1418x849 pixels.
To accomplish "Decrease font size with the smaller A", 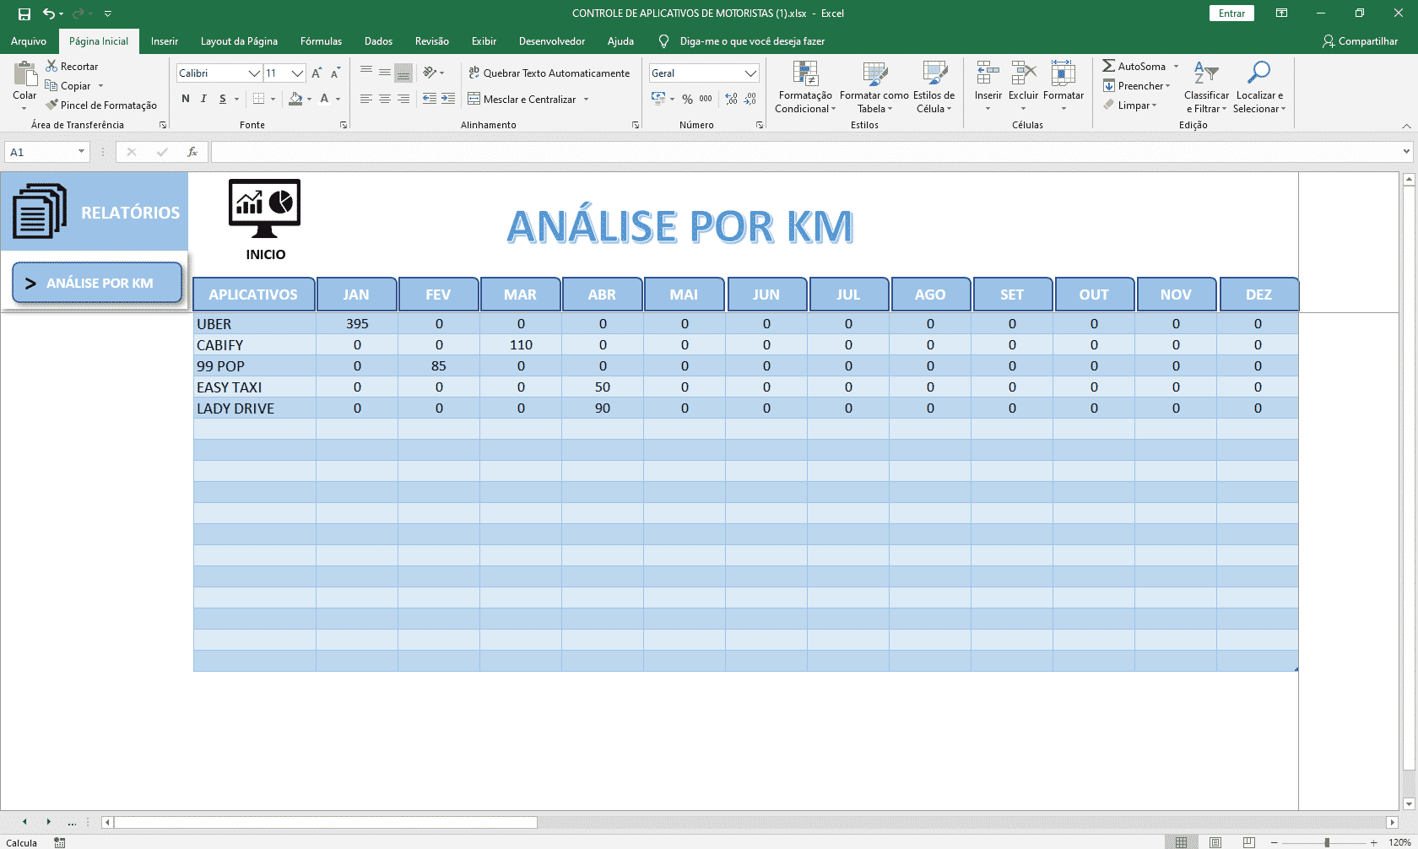I will (x=335, y=73).
